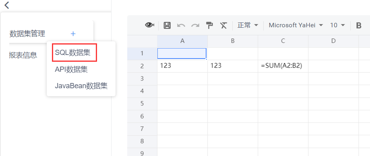Screen dimensions: 370x156
Task: Choose API数据集 from the menu
Action: (71, 69)
